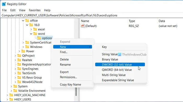The height and width of the screenshot is (102, 183).
Task: Click the excel folder icon
Action: coord(35,29)
